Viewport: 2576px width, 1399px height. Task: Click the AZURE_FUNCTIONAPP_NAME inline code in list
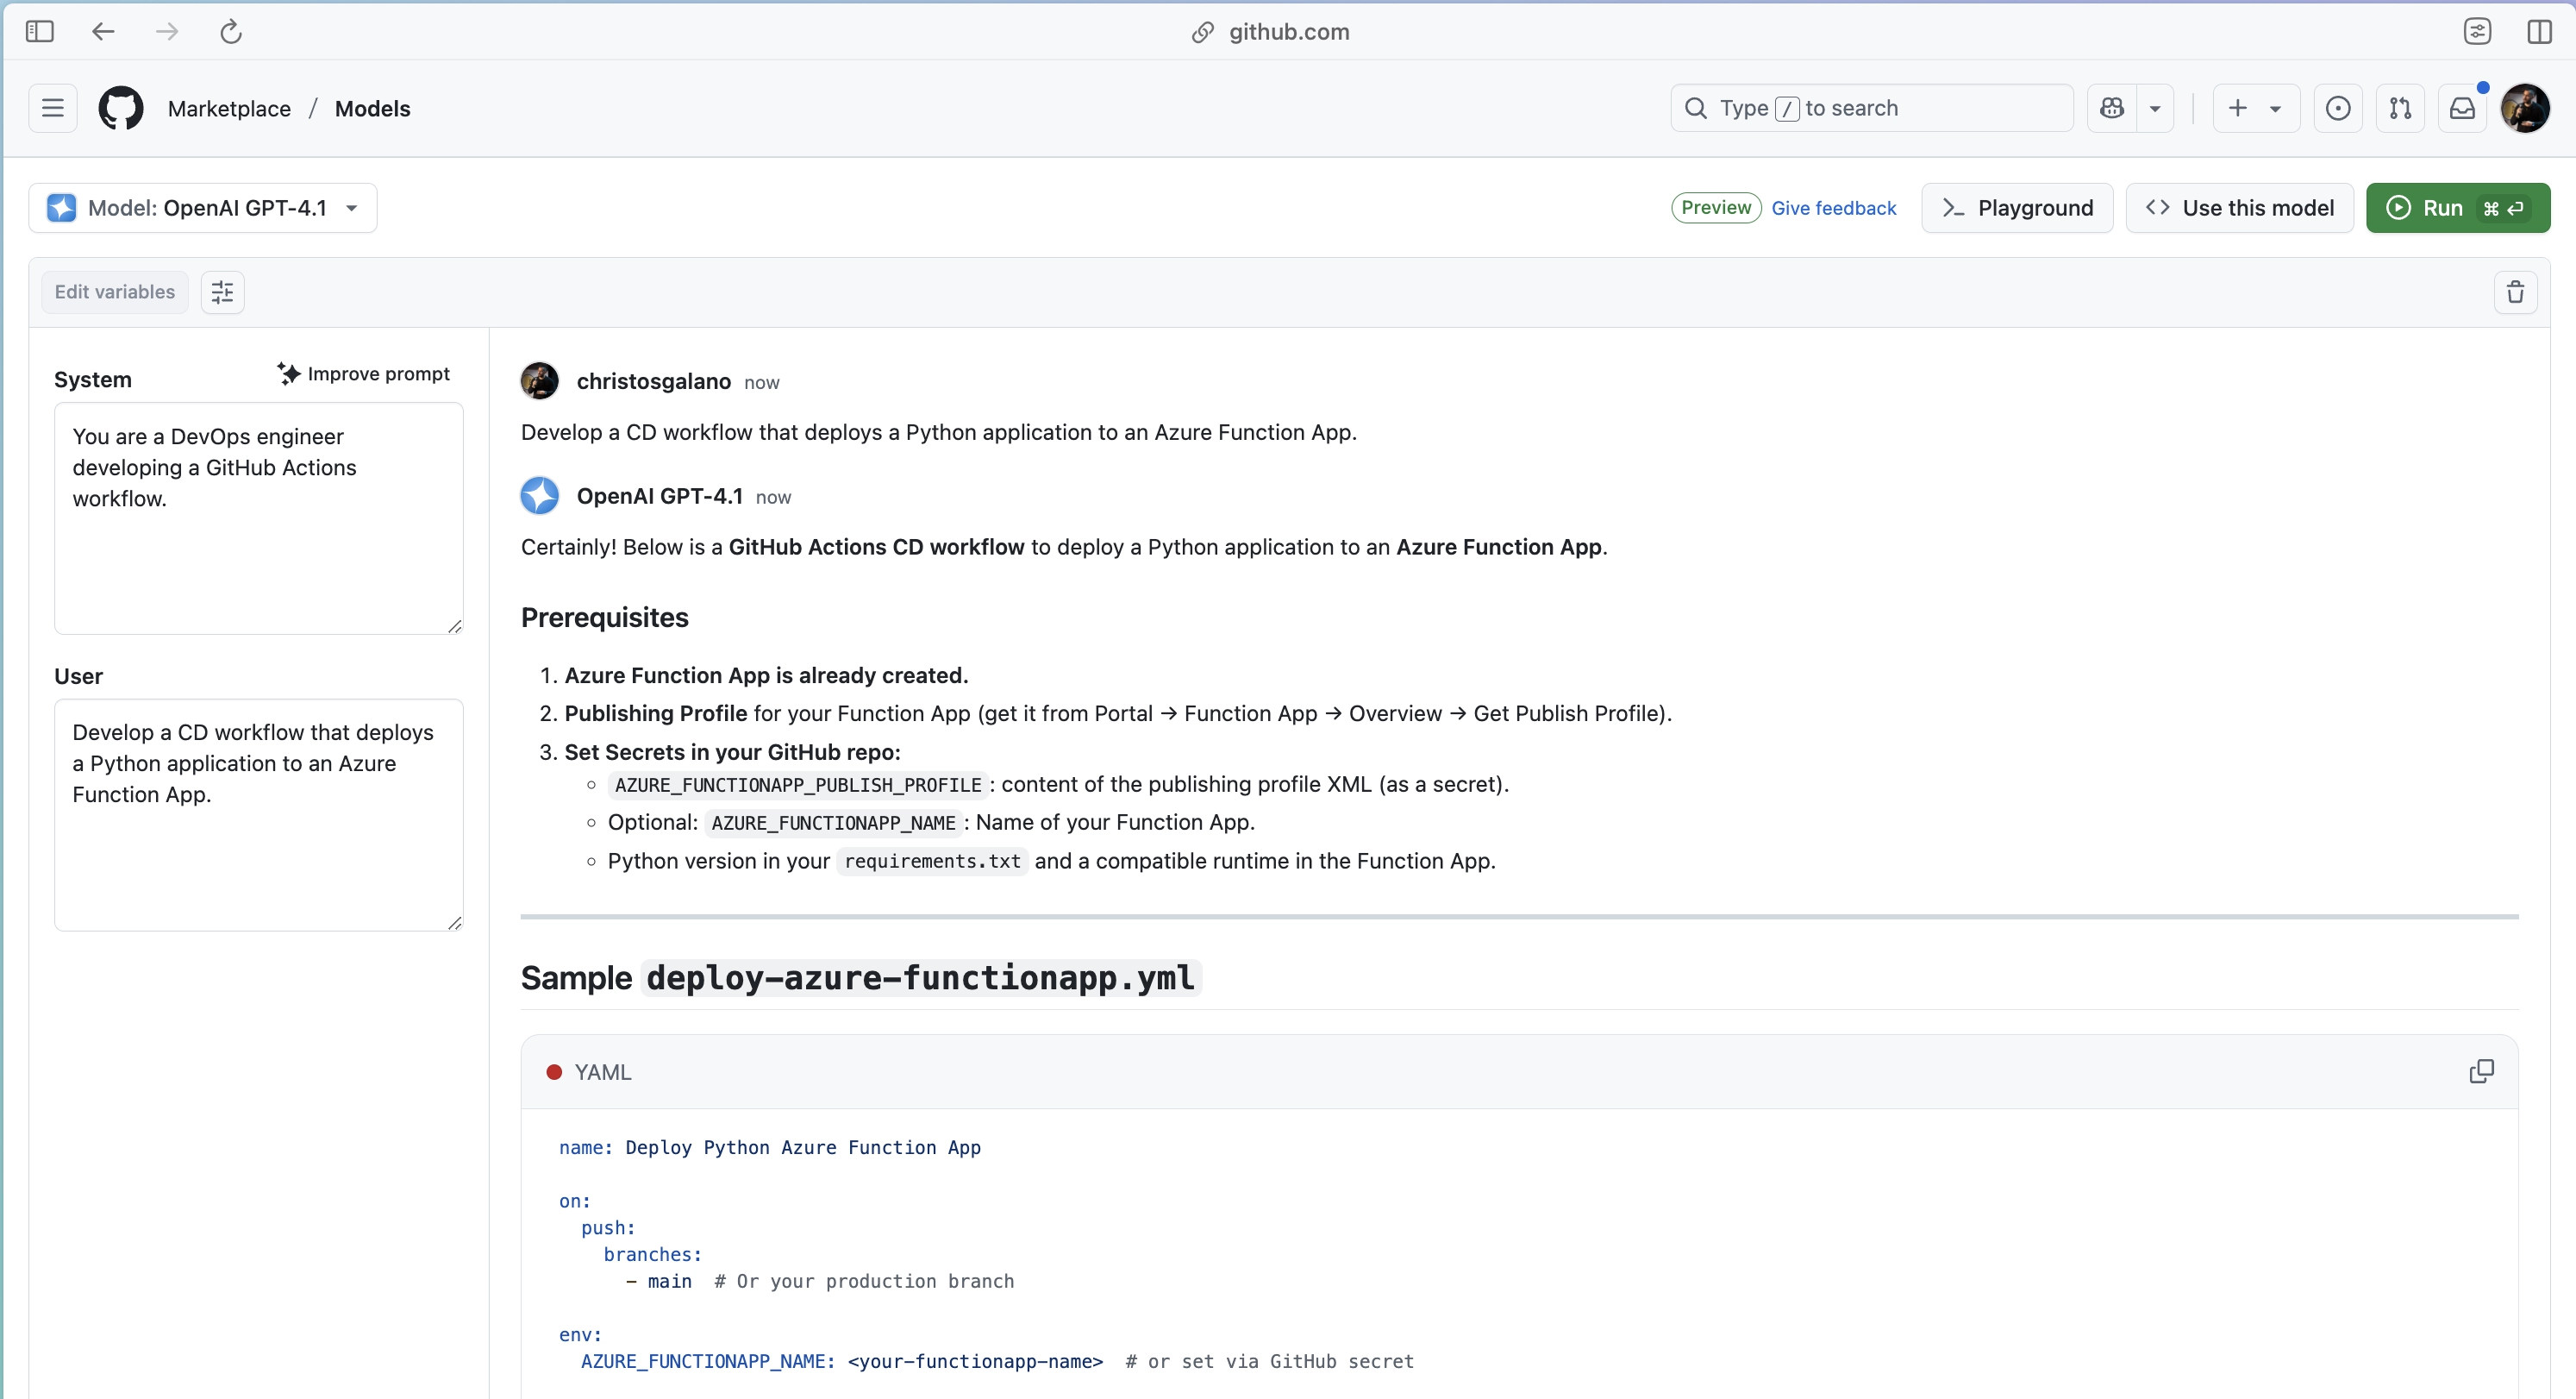coord(833,824)
